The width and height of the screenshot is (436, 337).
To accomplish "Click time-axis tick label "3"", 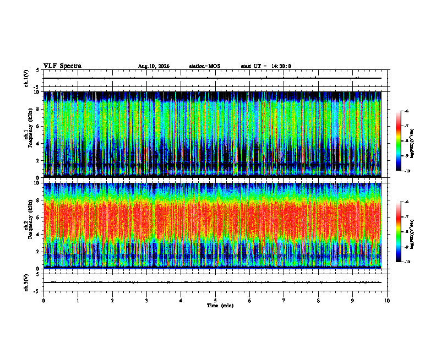I will [x=147, y=301].
